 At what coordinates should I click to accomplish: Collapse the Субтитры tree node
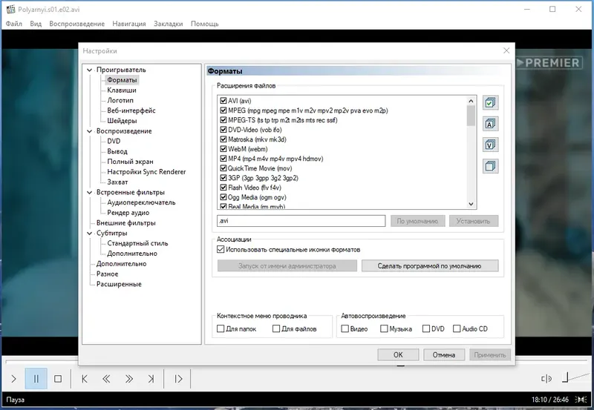(89, 234)
